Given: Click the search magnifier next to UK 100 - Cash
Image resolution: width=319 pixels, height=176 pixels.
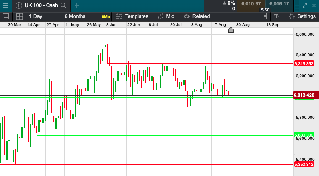Looking at the screenshot, I should (63, 5).
